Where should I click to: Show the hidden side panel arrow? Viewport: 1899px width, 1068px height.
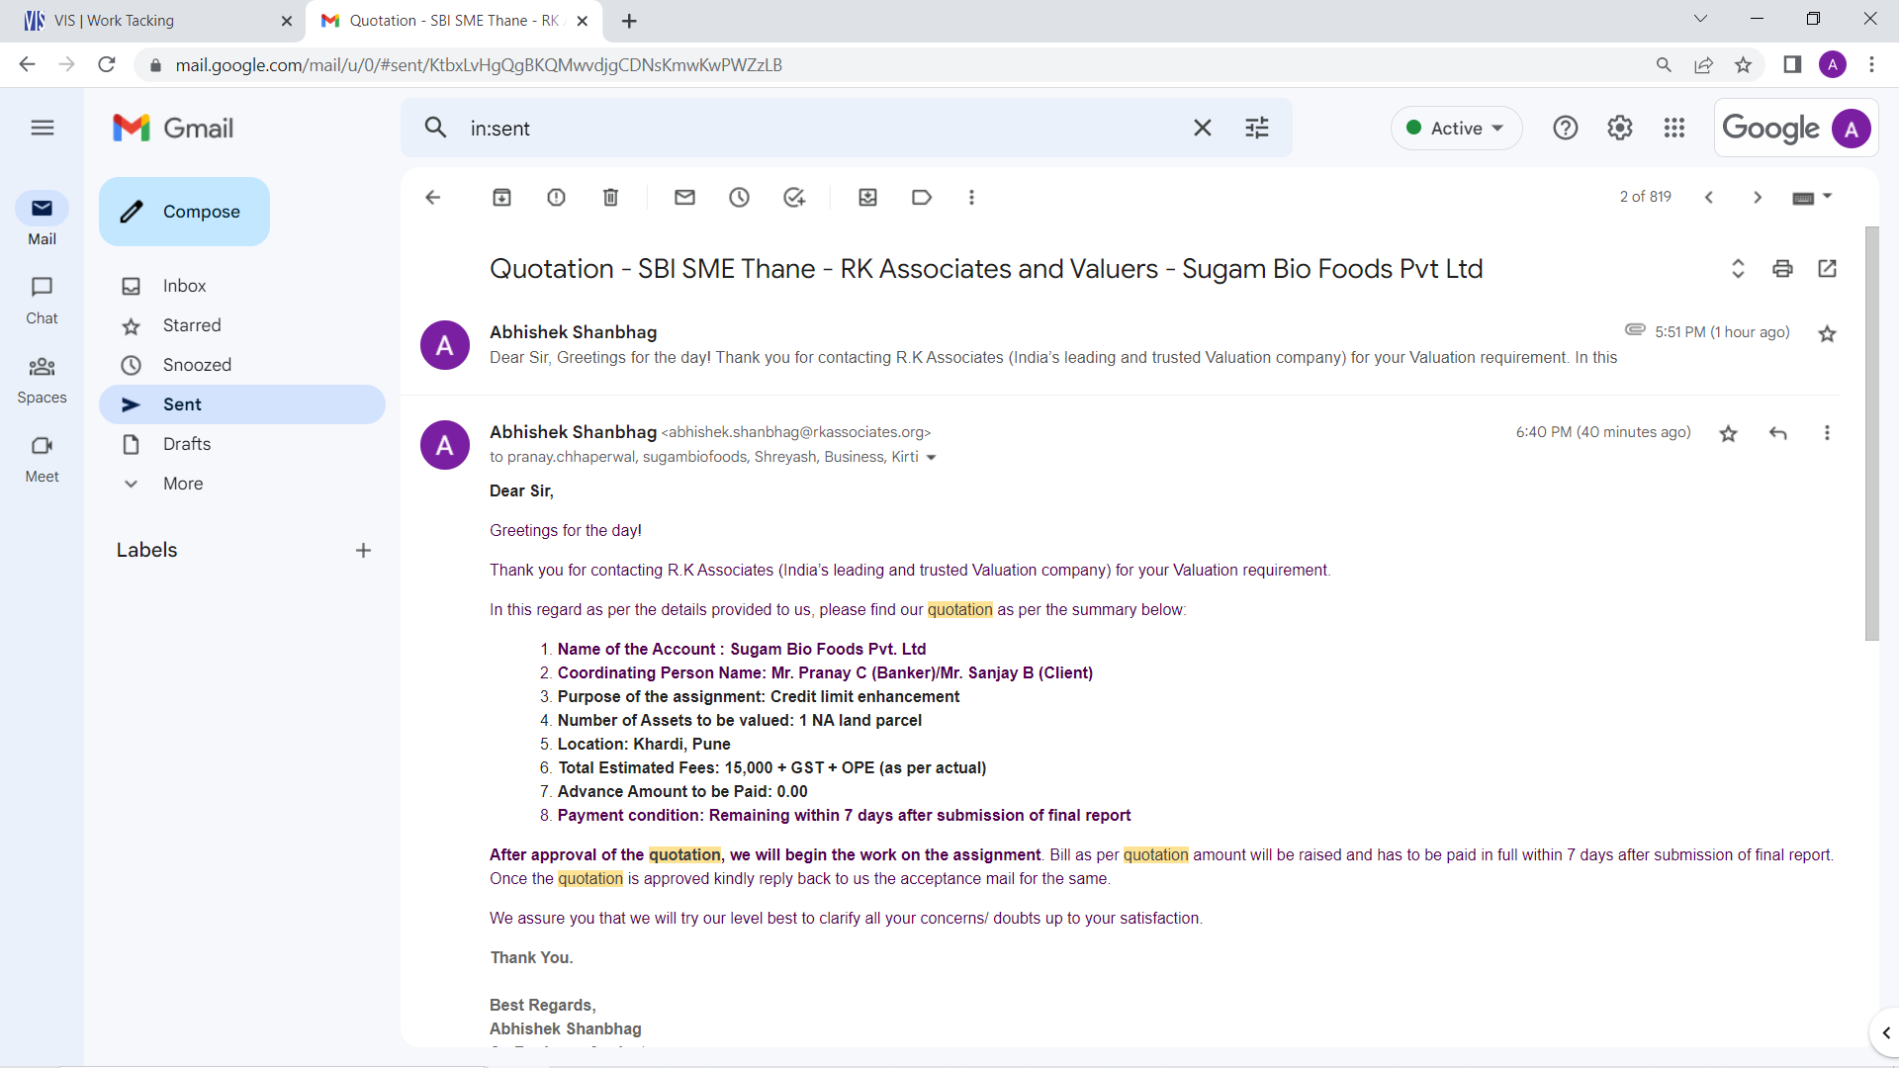[x=1885, y=1033]
